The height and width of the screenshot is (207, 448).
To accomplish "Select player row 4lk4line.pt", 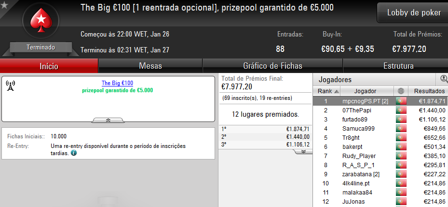I will 380,183.
